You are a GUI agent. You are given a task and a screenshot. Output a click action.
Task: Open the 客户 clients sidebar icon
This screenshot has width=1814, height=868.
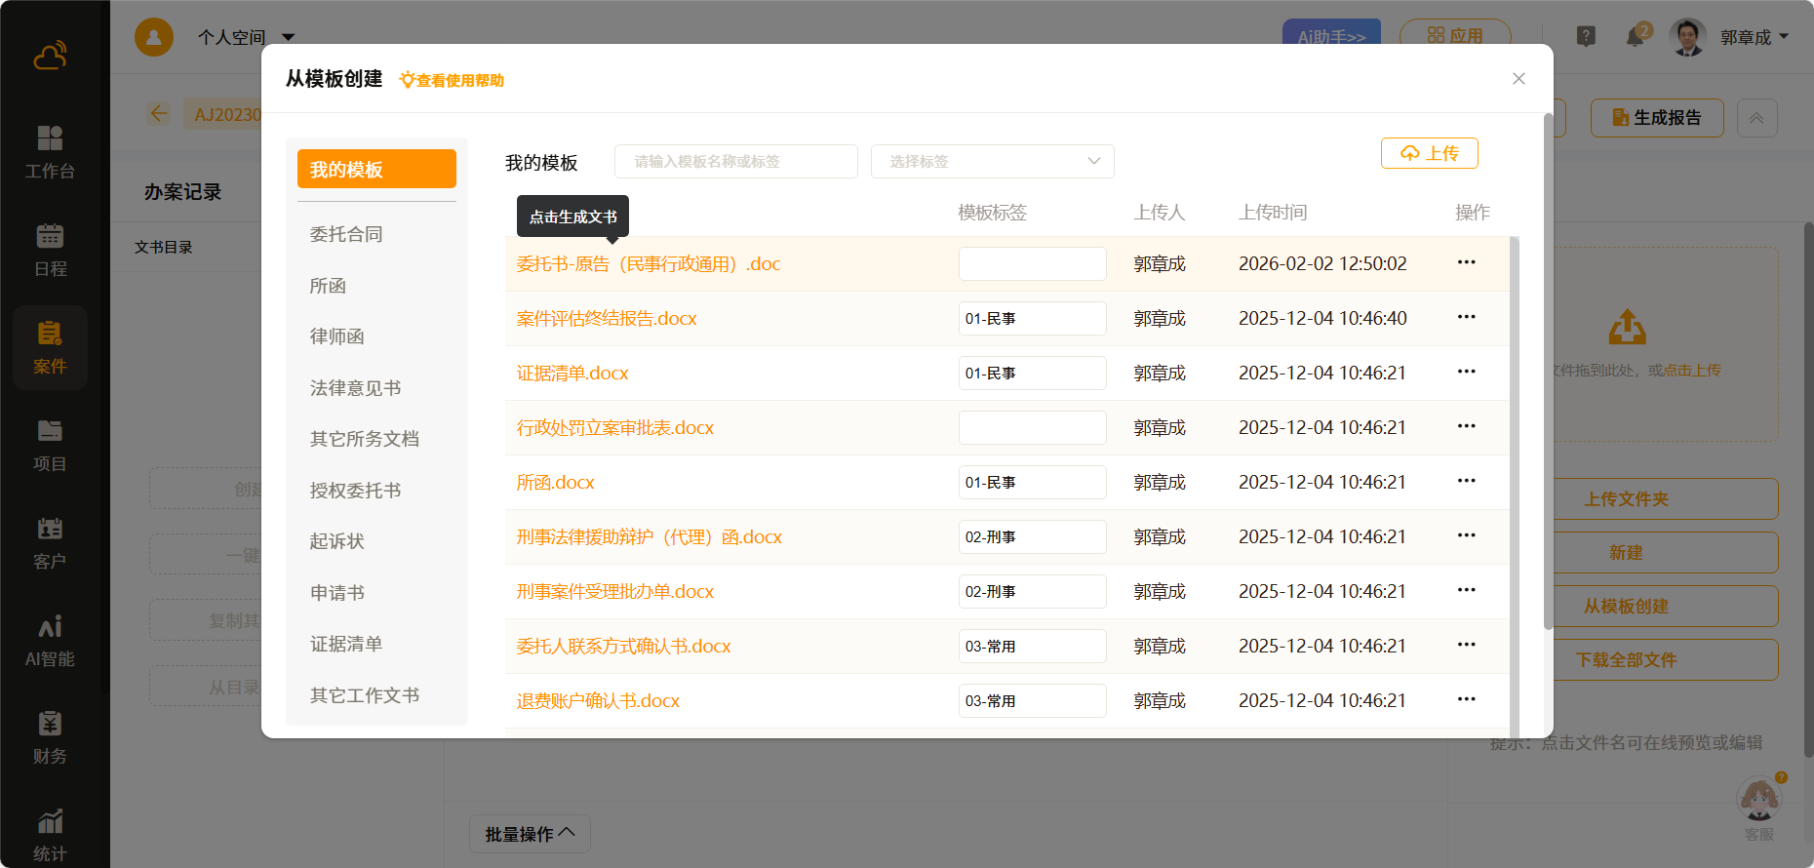50,541
